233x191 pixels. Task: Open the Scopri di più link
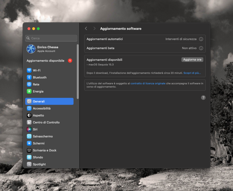tap(192, 73)
